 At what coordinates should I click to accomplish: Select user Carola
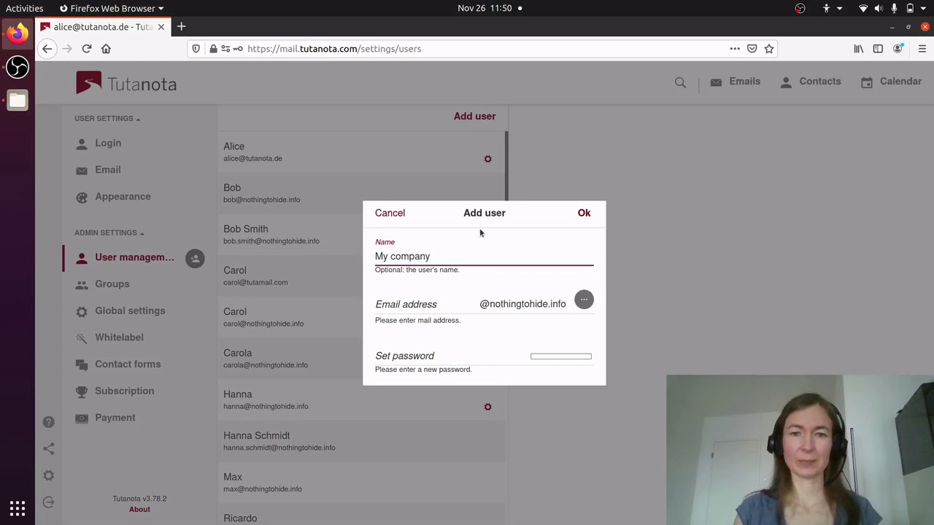(360, 358)
